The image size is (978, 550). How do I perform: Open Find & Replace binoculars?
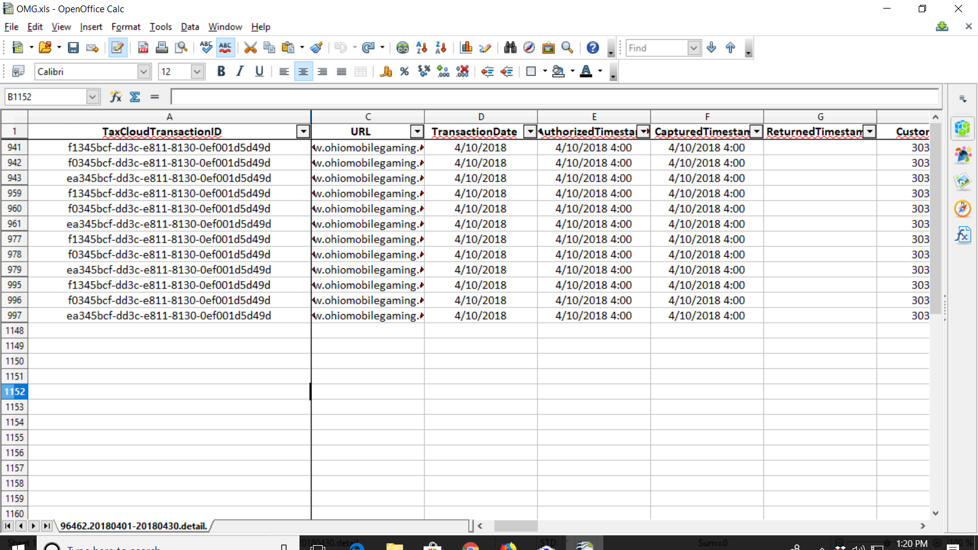[x=510, y=48]
